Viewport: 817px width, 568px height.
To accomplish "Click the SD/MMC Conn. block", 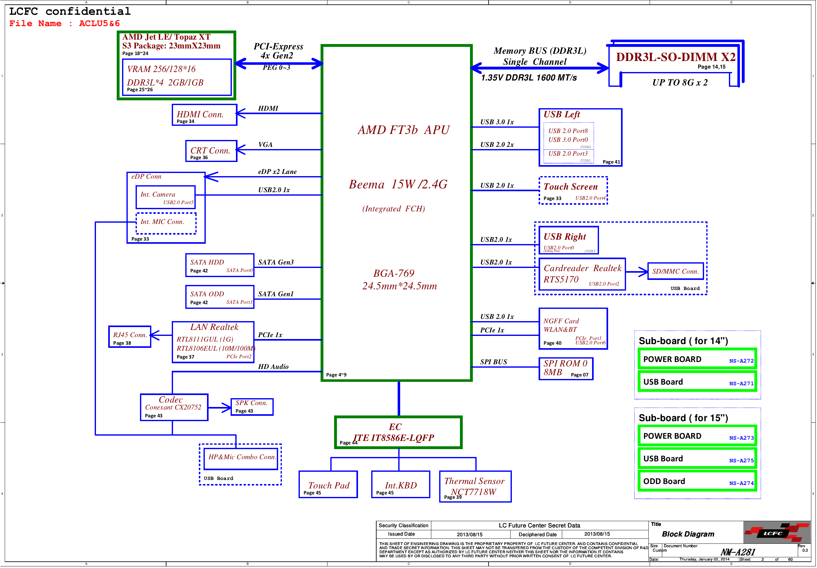I will tap(675, 271).
